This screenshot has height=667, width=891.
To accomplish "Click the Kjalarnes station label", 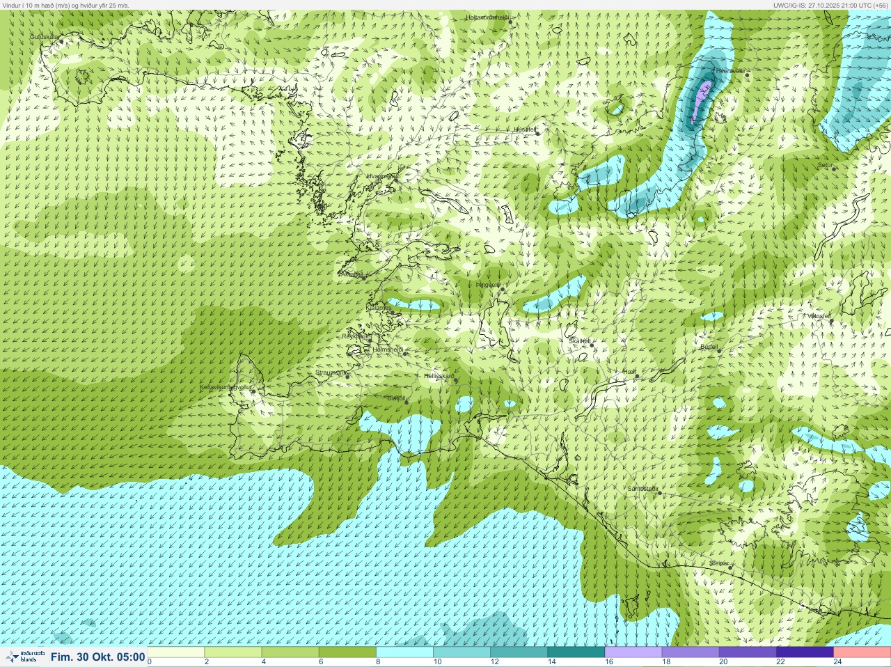I will coord(379,307).
